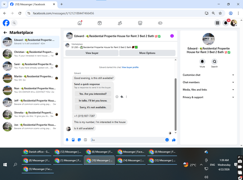Viewport: 243px width, 180px height.
Task: Attach a file using the photo icon
Action: [x=73, y=140]
